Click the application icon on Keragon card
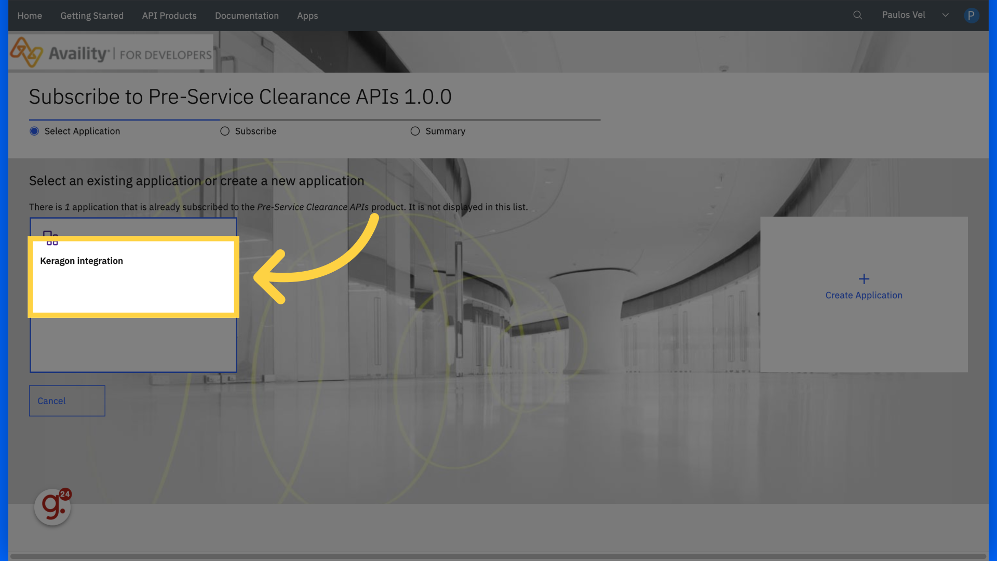997x561 pixels. point(51,238)
